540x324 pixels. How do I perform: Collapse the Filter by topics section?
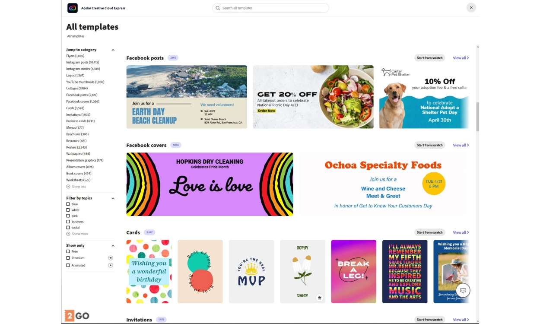pyautogui.click(x=113, y=198)
